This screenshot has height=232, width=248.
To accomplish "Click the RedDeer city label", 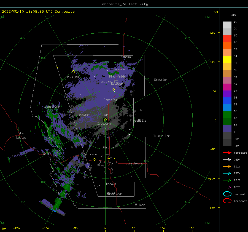I will (117, 84).
